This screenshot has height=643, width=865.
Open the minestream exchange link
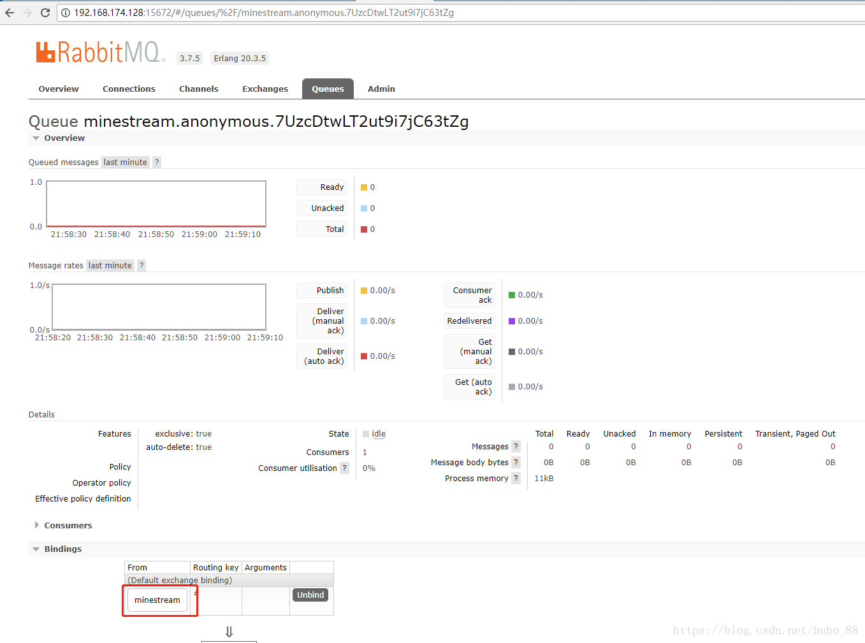point(157,600)
